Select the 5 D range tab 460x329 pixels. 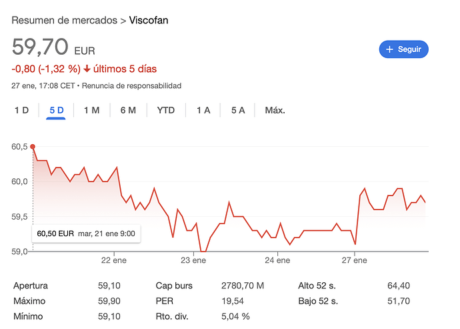click(x=56, y=110)
